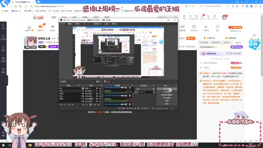
Task: Open transition type dropdown 淡出
Action: [x=143, y=89]
